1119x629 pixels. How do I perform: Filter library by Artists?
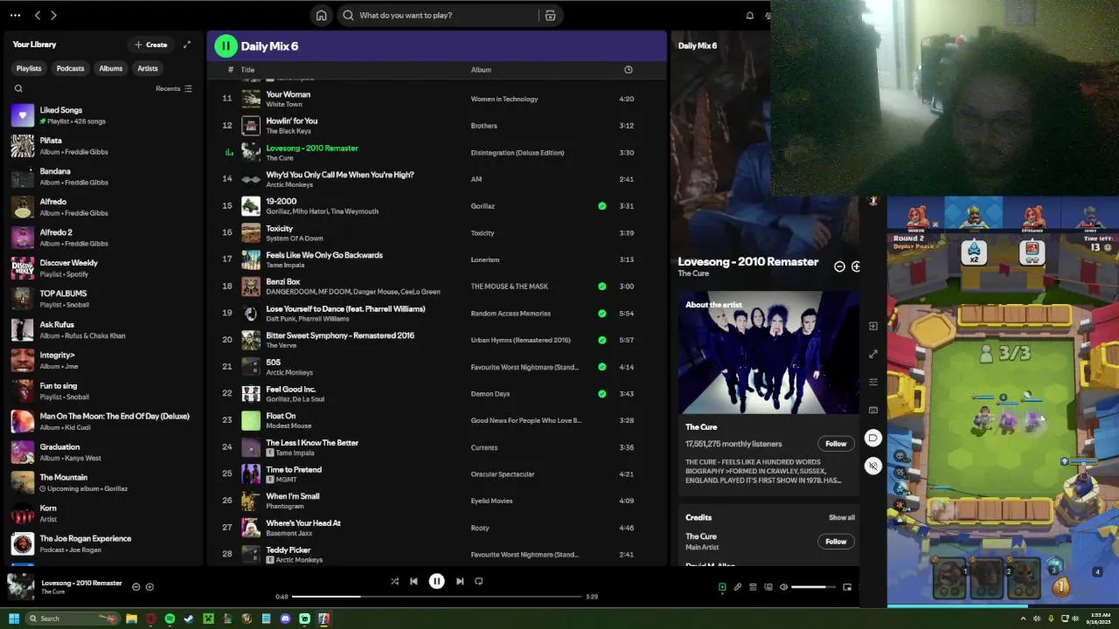(148, 68)
